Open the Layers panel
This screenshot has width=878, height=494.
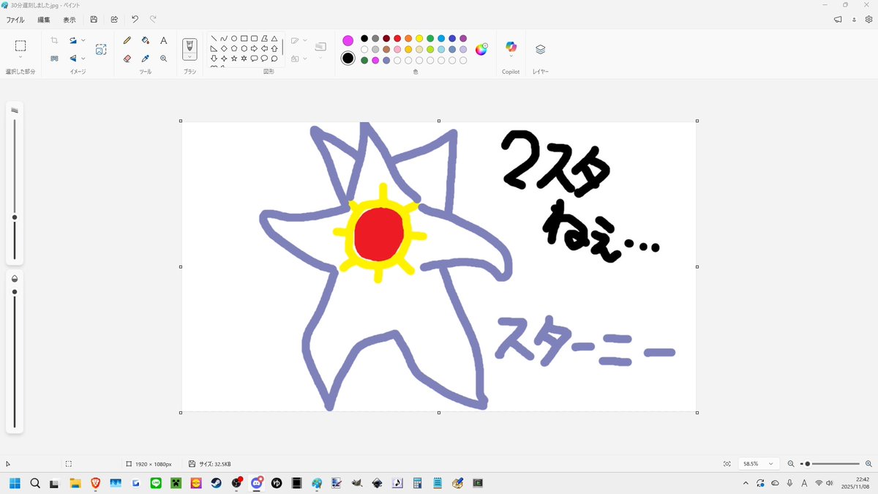click(540, 50)
